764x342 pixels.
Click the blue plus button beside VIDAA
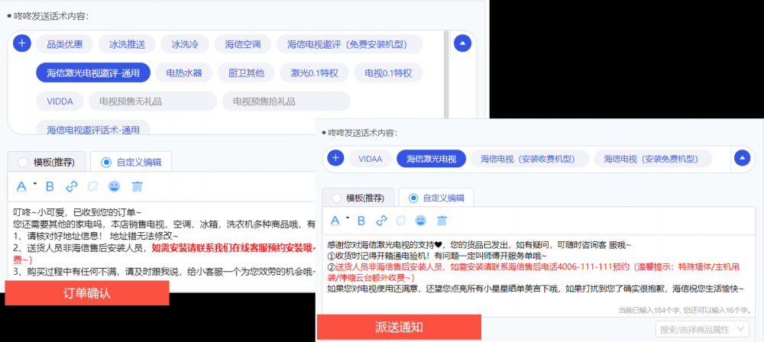(335, 158)
